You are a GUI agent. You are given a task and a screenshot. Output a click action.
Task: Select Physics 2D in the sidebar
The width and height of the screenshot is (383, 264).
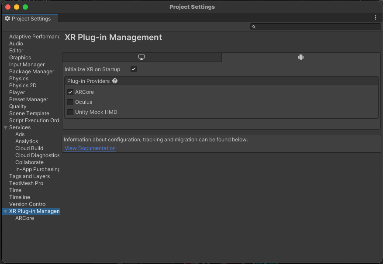click(x=23, y=86)
